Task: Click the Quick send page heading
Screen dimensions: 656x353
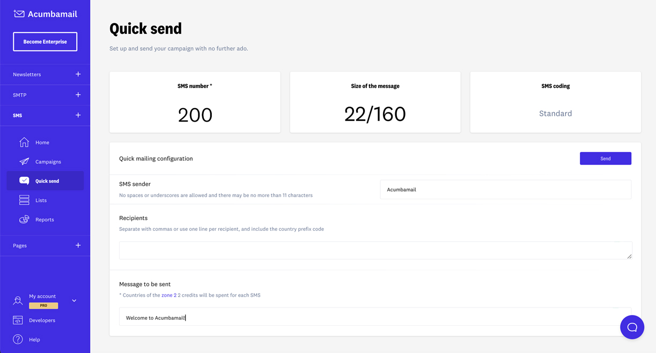Action: pyautogui.click(x=145, y=28)
